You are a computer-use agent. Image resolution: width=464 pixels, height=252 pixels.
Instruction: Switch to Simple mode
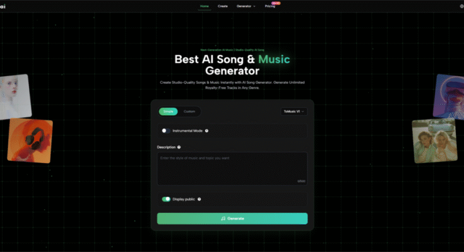click(168, 112)
